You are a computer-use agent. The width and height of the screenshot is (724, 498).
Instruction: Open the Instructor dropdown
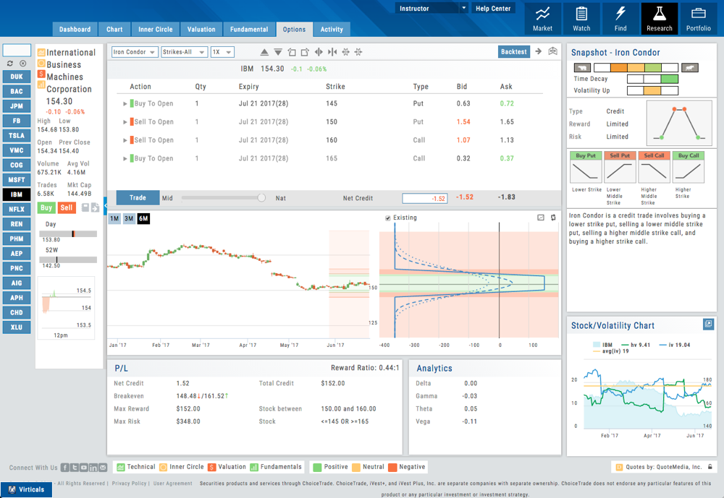(432, 8)
